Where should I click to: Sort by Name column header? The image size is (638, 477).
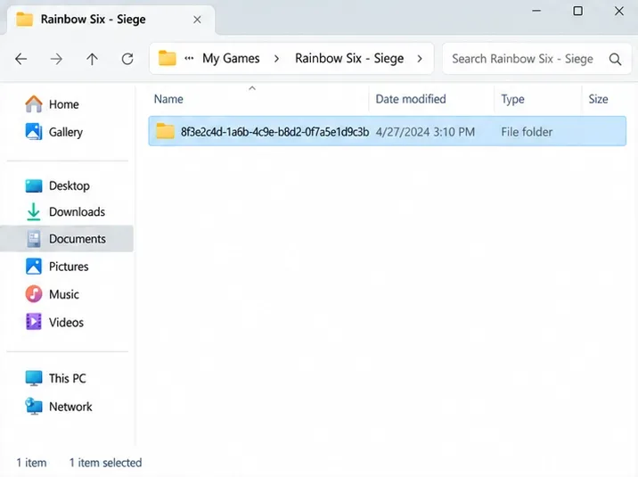pyautogui.click(x=168, y=99)
